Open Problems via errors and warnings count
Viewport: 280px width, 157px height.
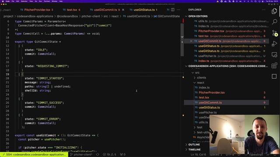109,154
